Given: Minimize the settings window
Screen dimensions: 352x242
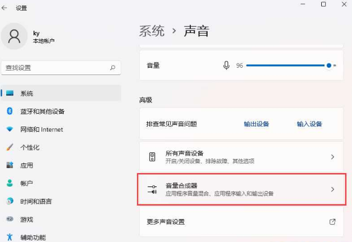Looking at the screenshot, I should coord(303,4).
